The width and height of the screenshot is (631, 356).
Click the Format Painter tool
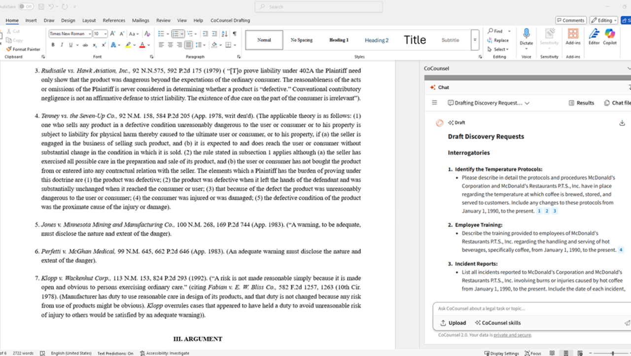point(23,49)
